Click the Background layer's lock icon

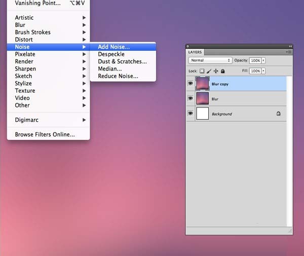(278, 114)
